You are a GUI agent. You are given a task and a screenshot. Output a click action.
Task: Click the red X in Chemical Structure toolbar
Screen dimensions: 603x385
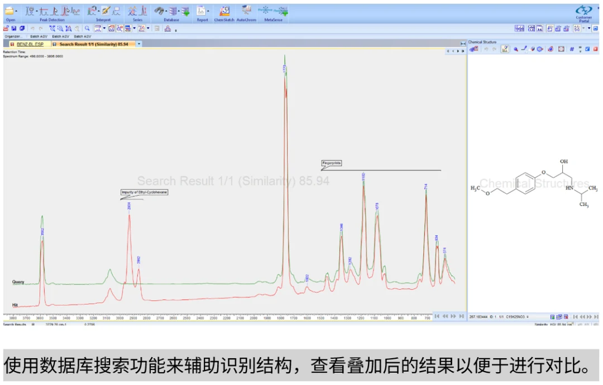click(x=595, y=49)
